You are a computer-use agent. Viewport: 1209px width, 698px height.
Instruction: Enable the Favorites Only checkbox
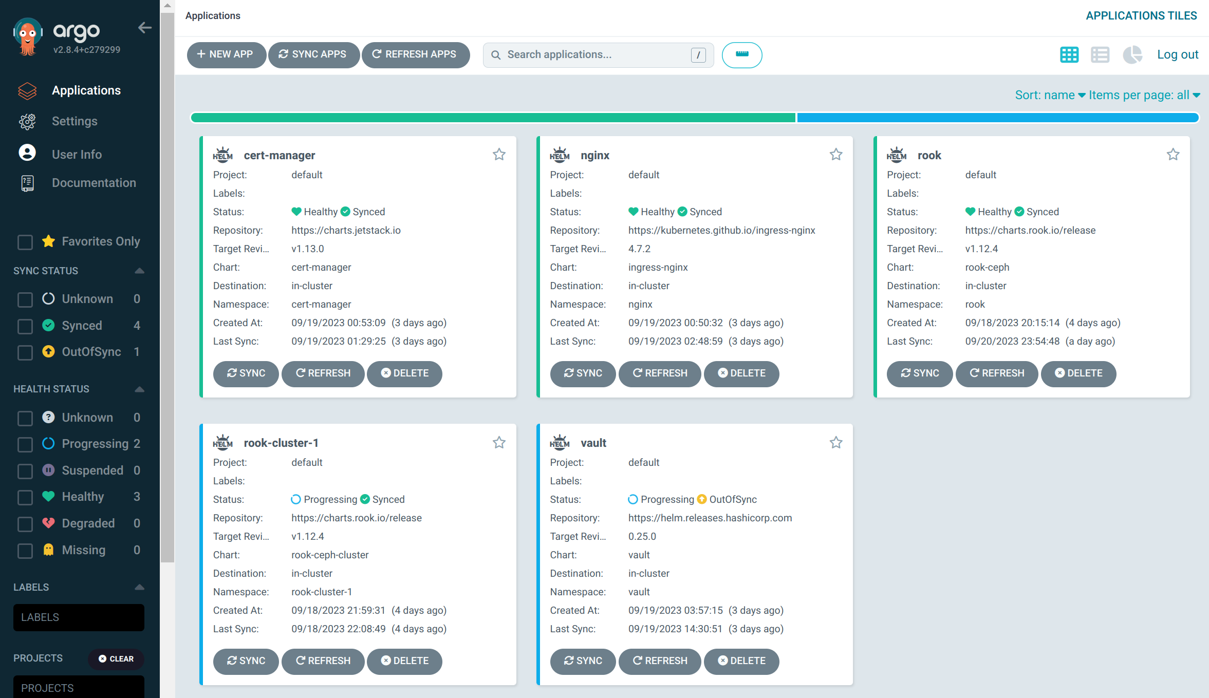[x=25, y=242]
